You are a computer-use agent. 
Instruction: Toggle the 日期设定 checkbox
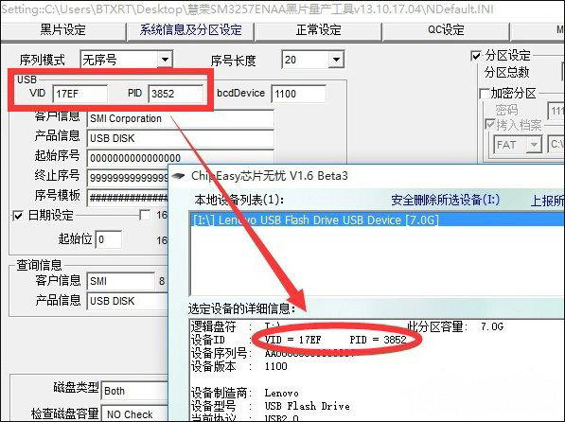pos(18,217)
